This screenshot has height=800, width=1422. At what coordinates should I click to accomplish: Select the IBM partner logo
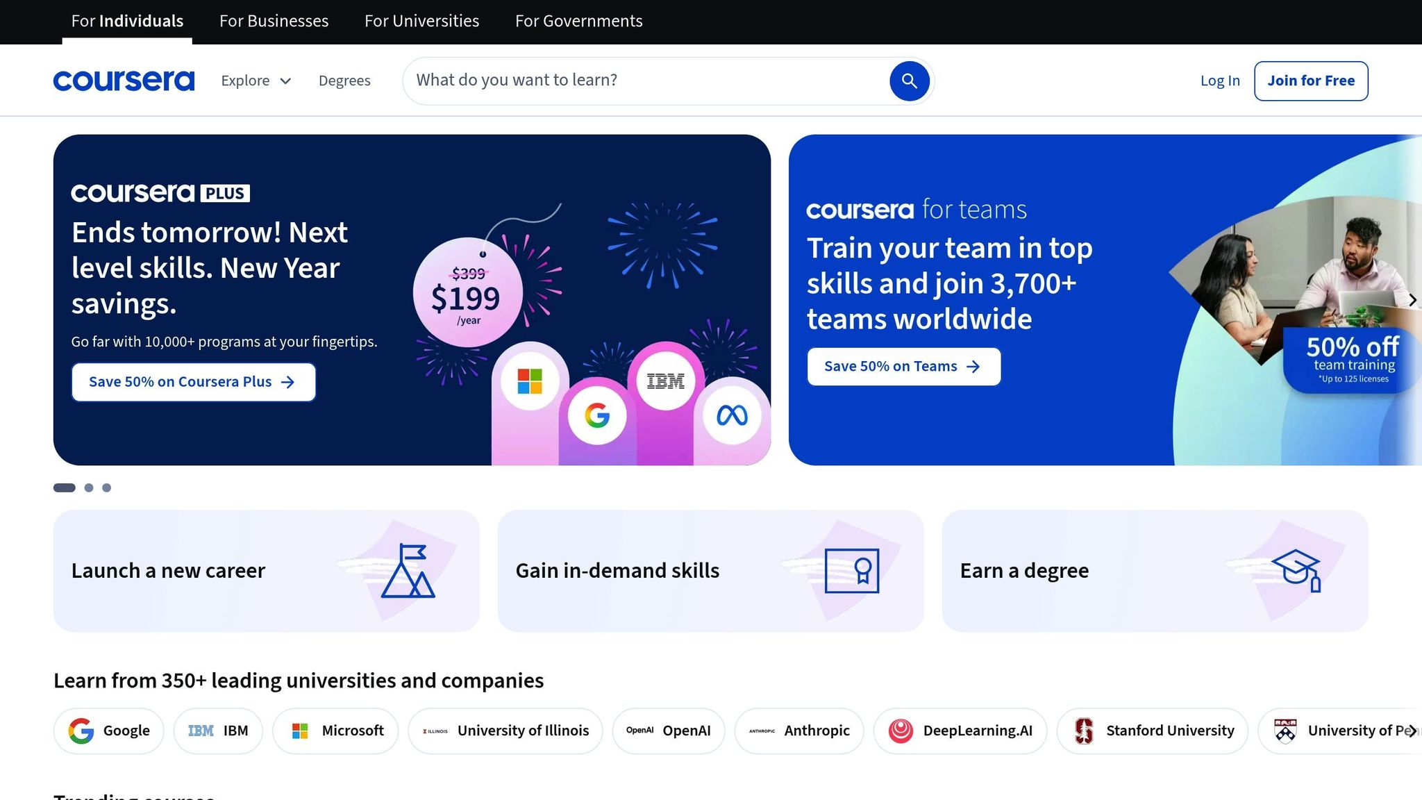coord(218,731)
